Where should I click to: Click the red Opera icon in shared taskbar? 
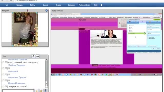pos(92,74)
